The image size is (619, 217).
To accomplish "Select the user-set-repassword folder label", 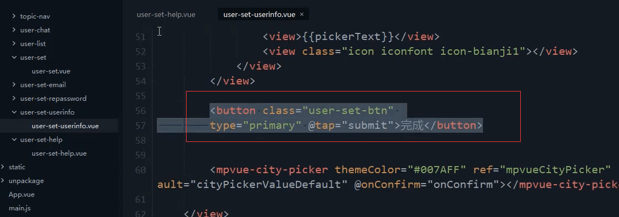I will point(53,99).
